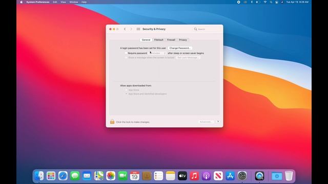Viewport: 328px width, 184px height.
Task: Open Downloads folder in the Dock
Action: (x=277, y=176)
